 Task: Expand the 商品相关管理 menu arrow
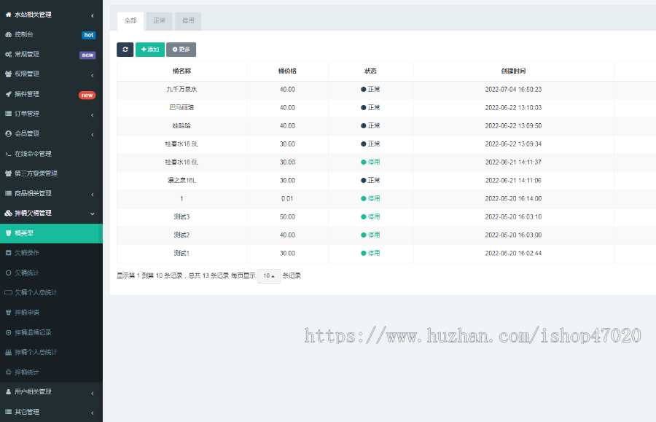click(93, 195)
